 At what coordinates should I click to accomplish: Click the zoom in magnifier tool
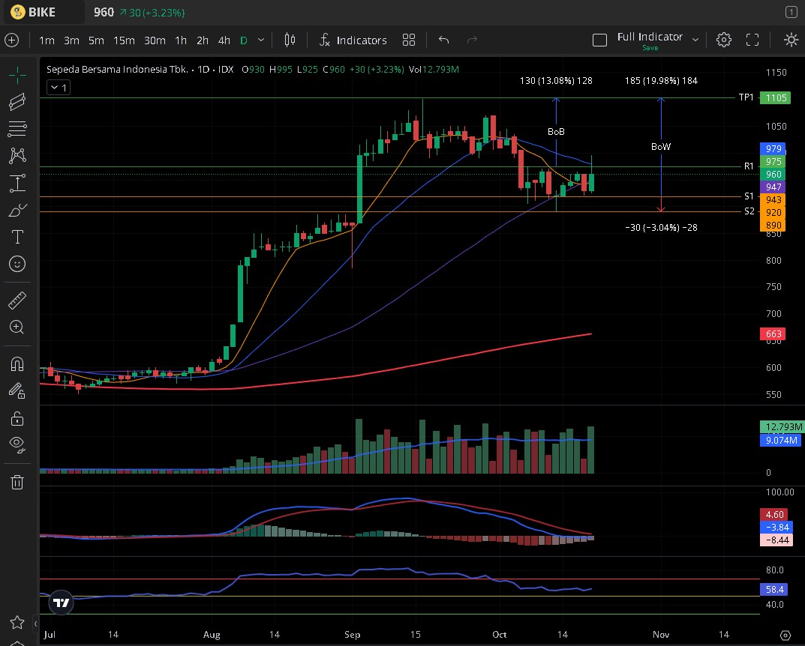[17, 327]
